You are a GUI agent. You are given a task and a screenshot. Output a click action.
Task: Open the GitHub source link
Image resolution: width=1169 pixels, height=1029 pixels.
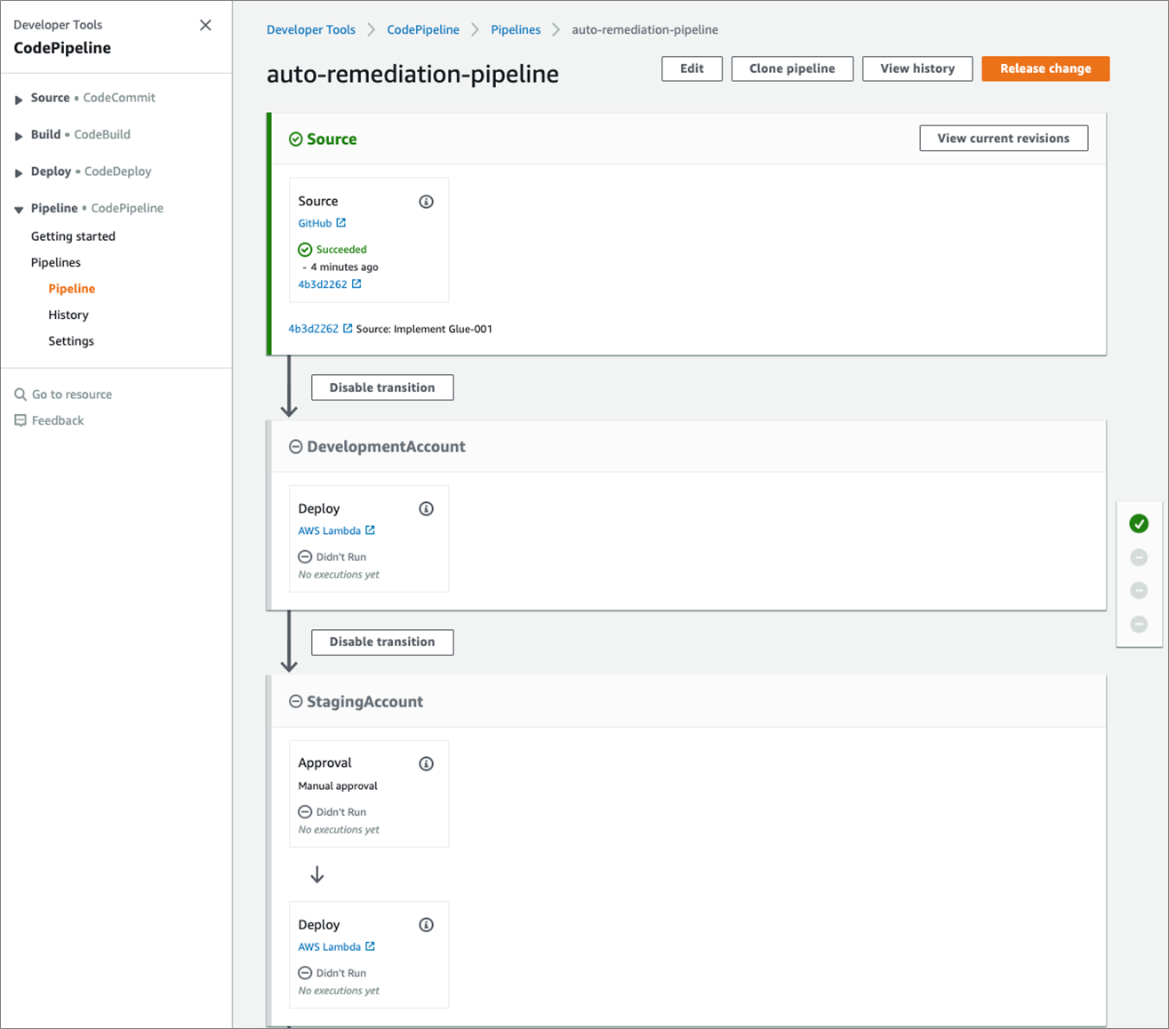pyautogui.click(x=315, y=223)
